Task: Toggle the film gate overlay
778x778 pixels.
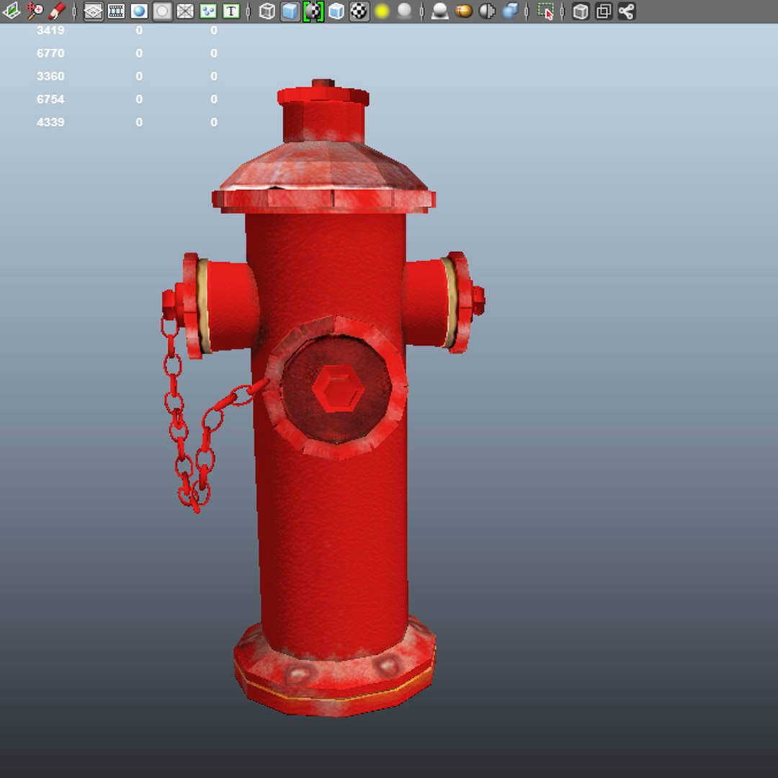Action: tap(116, 11)
